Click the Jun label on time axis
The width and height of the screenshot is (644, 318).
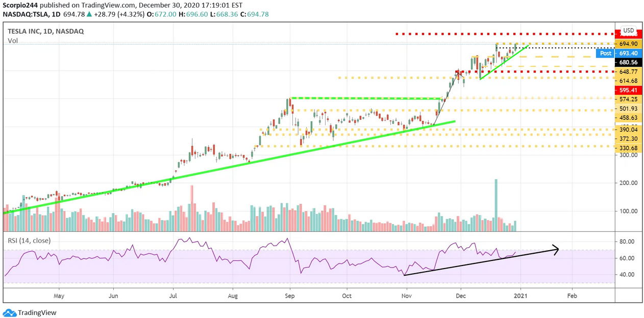click(113, 295)
